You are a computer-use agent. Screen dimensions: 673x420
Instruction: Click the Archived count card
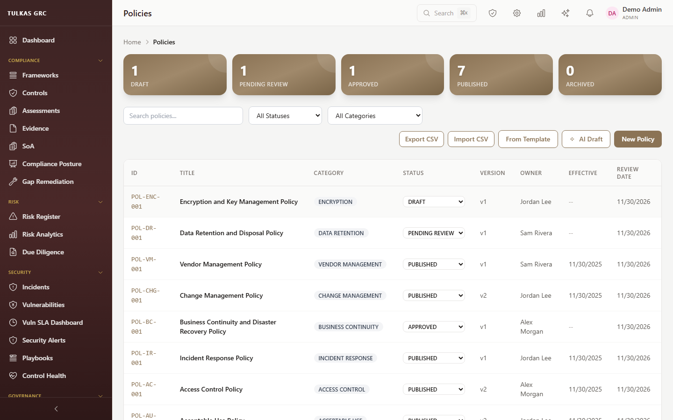tap(610, 75)
